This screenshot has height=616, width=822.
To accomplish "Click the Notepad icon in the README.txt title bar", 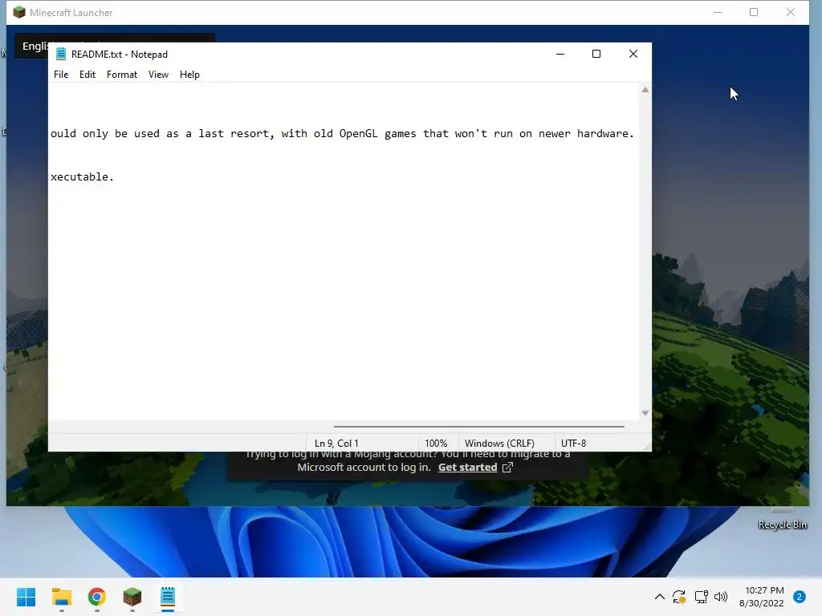I will click(61, 54).
